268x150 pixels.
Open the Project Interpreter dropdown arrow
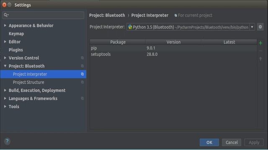(x=252, y=27)
